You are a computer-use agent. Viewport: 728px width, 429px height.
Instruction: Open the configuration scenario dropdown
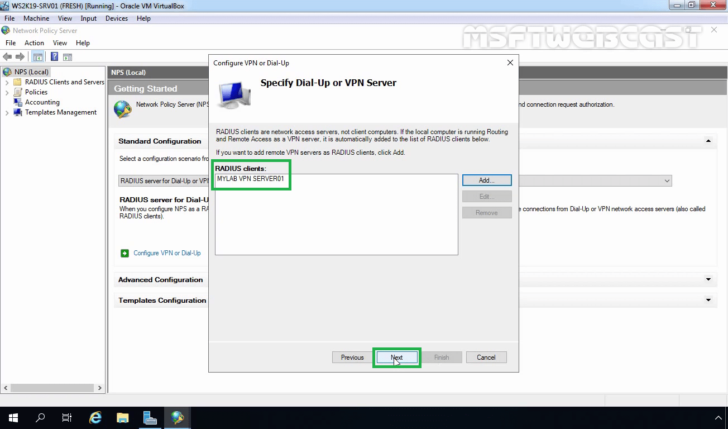click(667, 180)
